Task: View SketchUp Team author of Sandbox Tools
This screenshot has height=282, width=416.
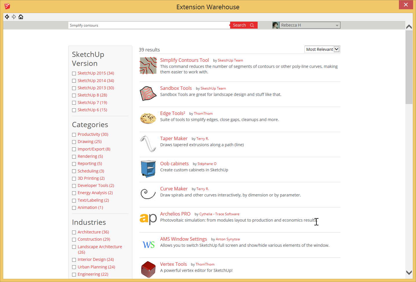Action: click(x=213, y=88)
